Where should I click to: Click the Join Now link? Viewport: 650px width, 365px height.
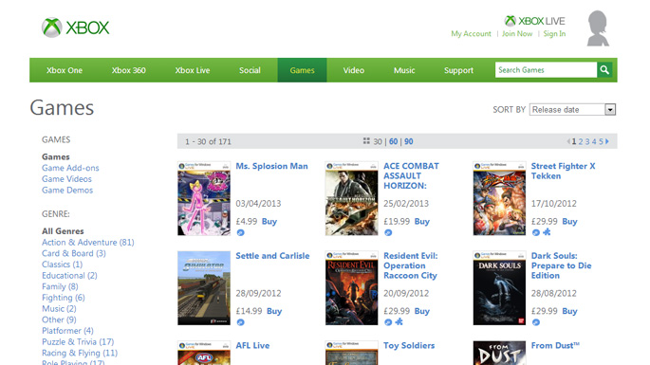[x=517, y=33]
